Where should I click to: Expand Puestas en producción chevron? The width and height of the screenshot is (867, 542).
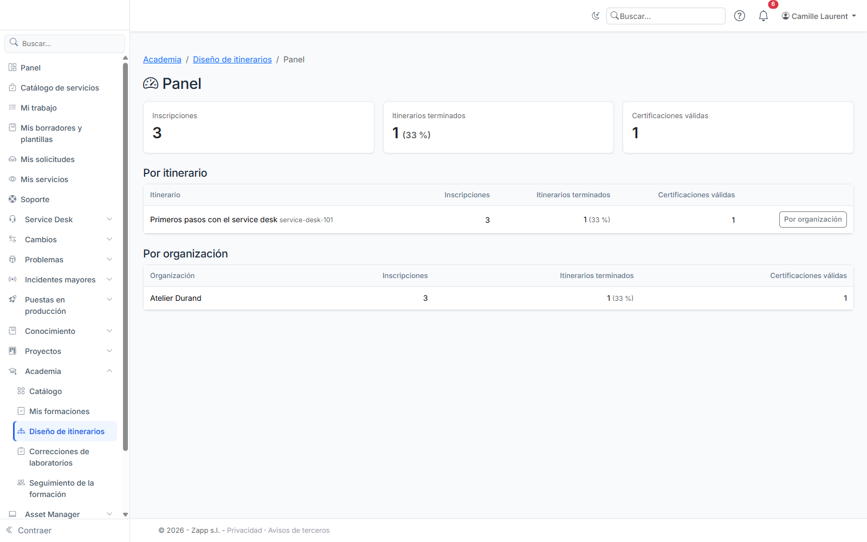tap(109, 299)
